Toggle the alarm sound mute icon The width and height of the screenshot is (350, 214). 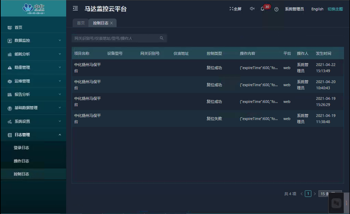(x=252, y=9)
